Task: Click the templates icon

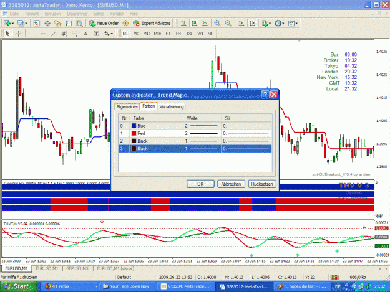Action: click(x=291, y=23)
